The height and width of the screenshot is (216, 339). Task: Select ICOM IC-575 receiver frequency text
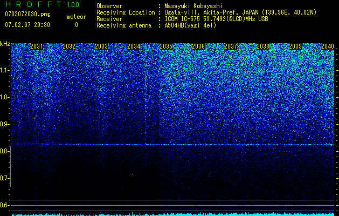pyautogui.click(x=216, y=19)
